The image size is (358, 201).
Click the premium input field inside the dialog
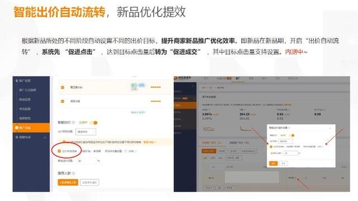(x=291, y=153)
